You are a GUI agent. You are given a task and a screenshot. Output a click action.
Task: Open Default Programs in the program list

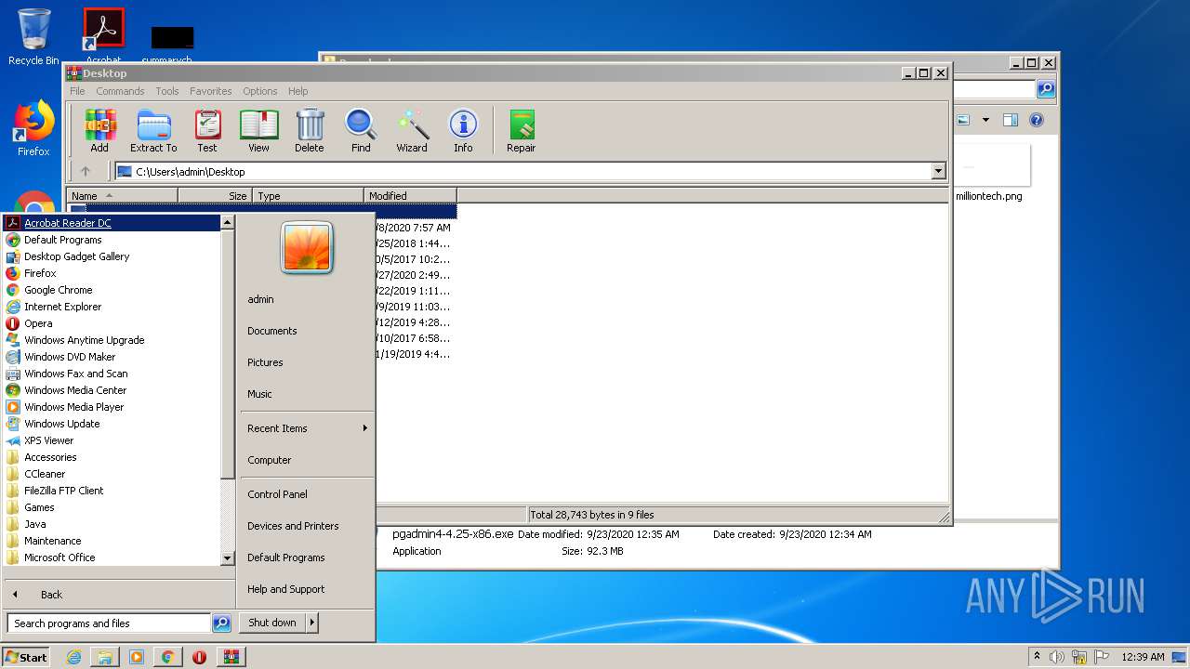point(112,240)
